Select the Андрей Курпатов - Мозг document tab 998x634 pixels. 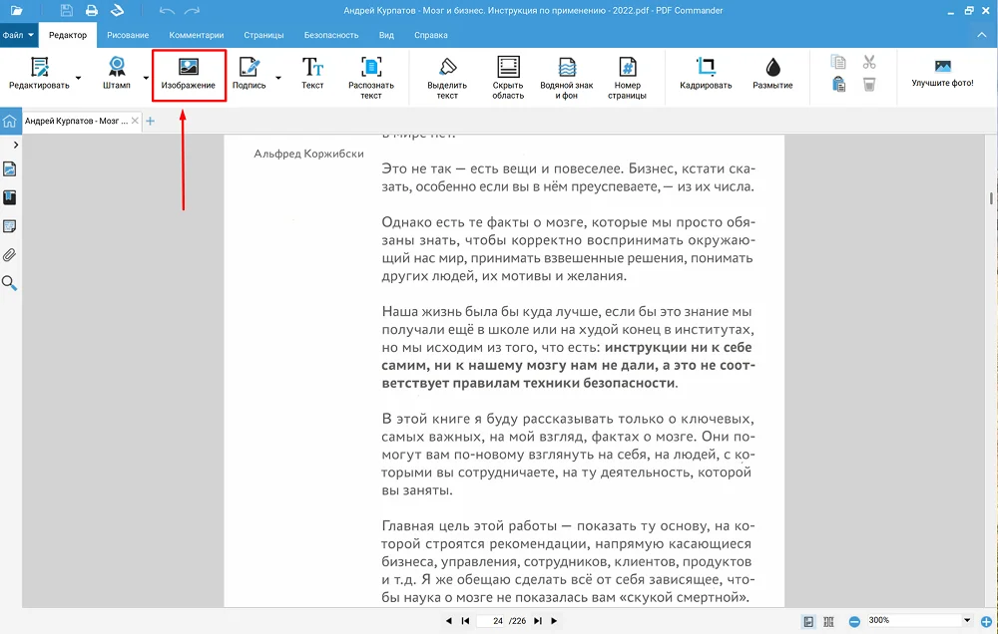76,121
